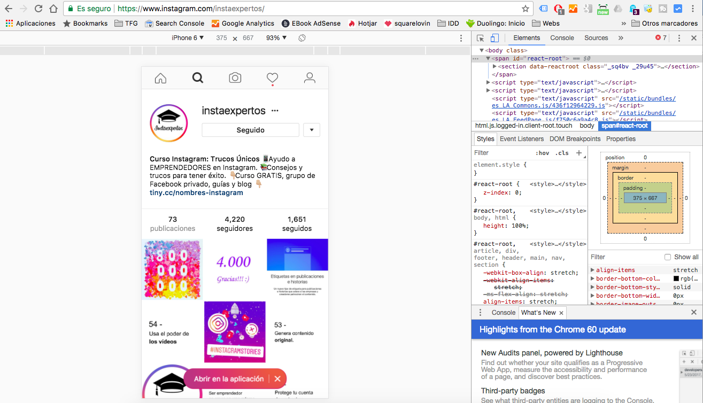Open activity heart icon
This screenshot has width=703, height=403.
pos(272,78)
